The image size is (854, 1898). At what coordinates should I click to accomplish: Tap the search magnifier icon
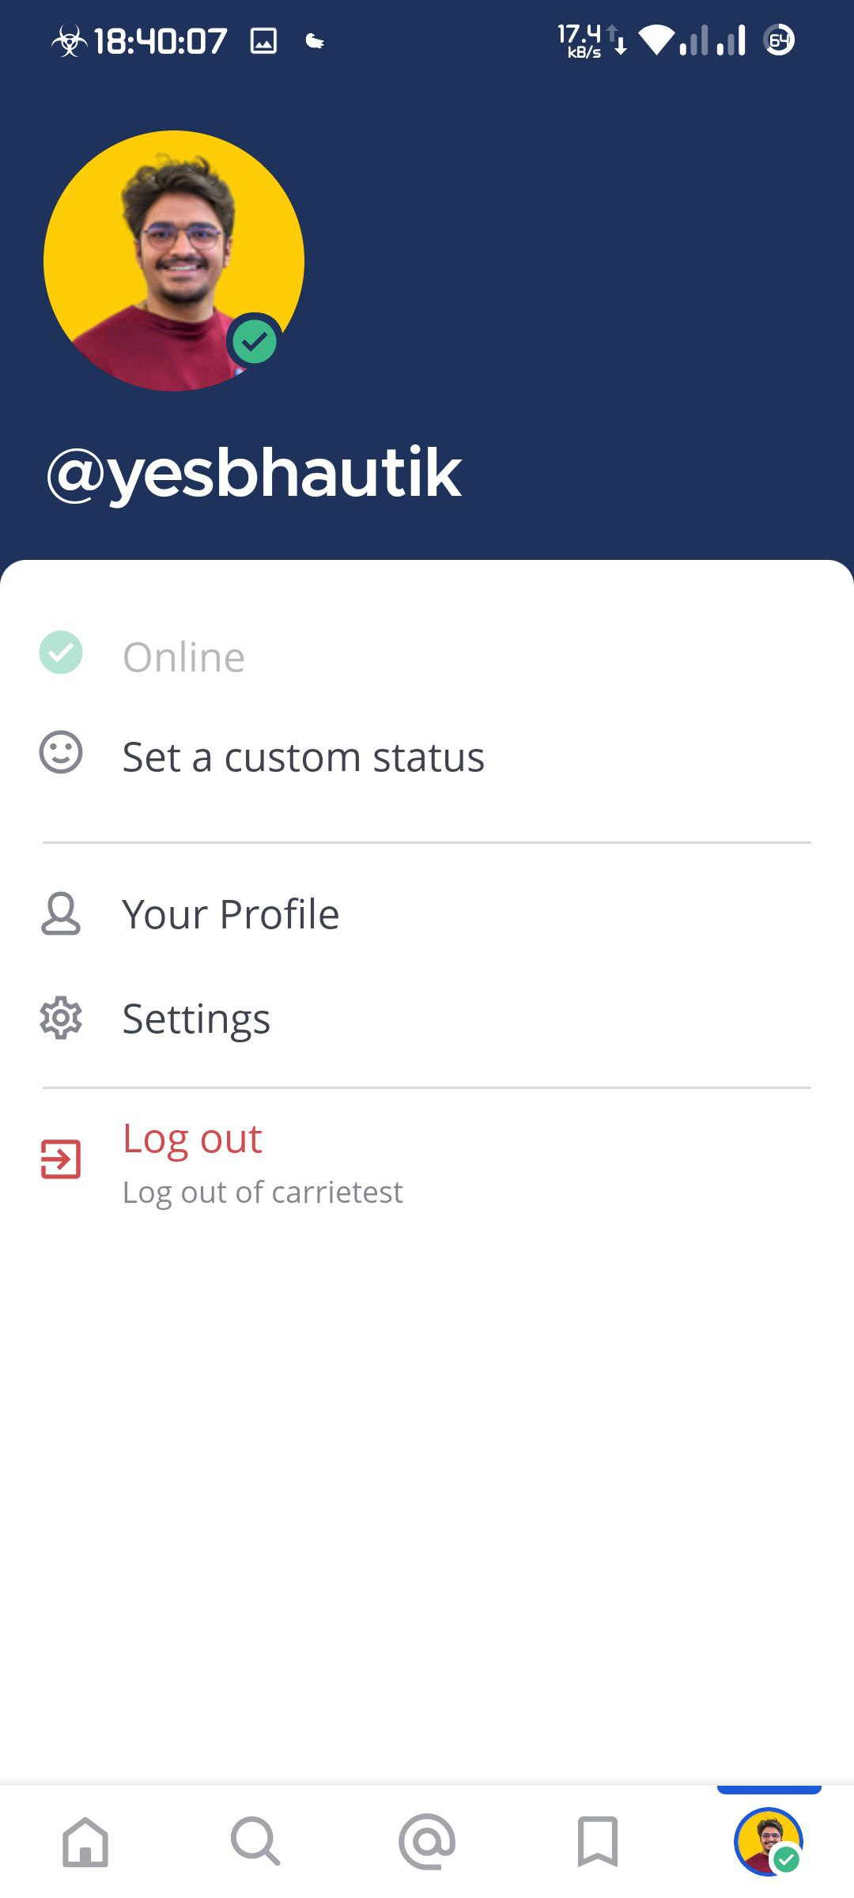[256, 1843]
